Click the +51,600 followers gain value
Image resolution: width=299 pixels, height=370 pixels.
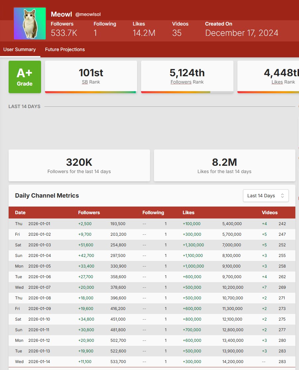[85, 245]
